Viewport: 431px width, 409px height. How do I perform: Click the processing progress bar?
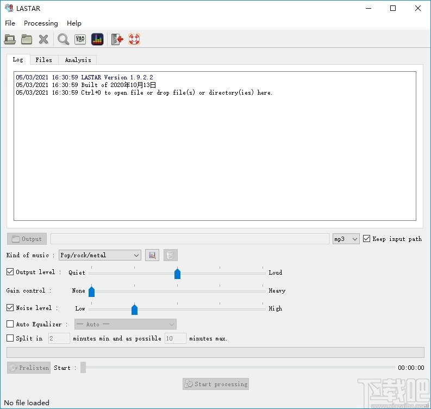(215, 352)
